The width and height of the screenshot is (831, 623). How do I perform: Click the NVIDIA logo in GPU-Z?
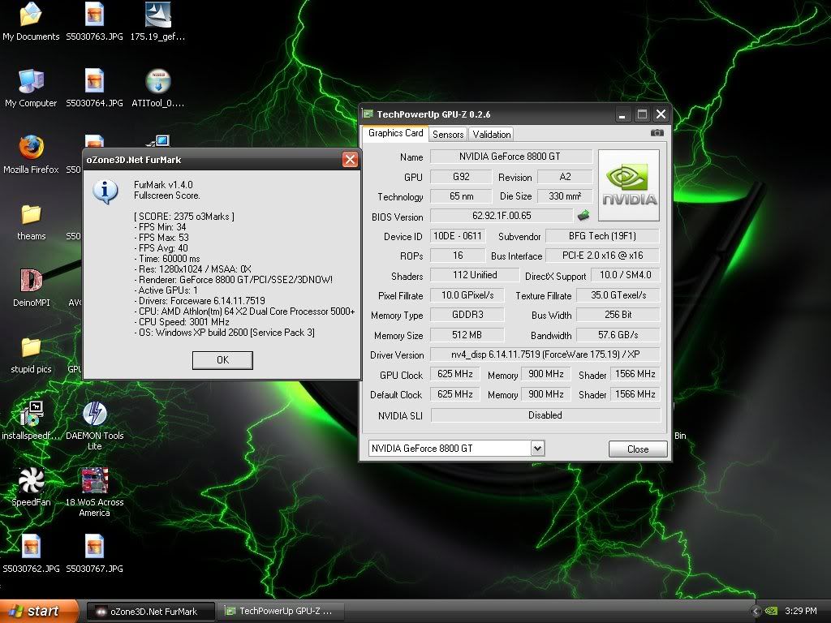[x=629, y=185]
